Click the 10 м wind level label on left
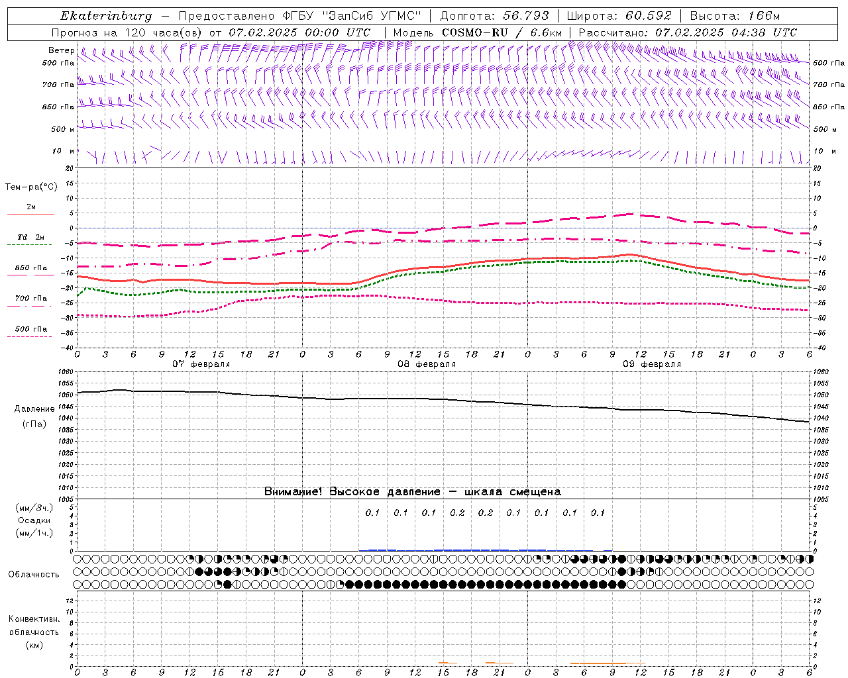Viewport: 848px width, 678px height. coord(64,151)
